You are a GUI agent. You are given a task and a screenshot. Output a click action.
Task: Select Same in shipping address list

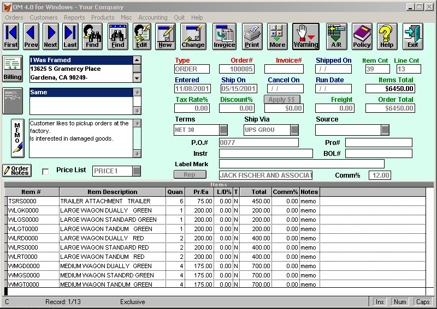point(81,92)
